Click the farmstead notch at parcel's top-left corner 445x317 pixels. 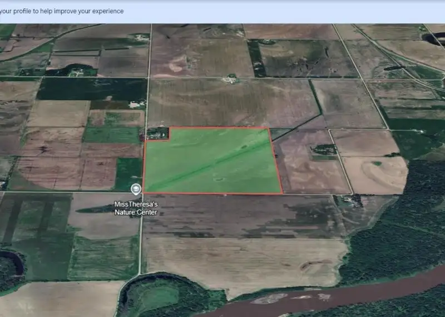[x=156, y=134]
